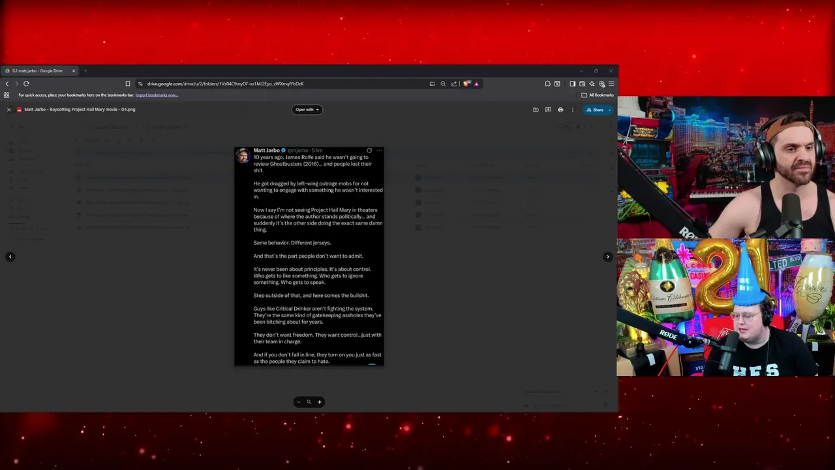
Task: Expand the Open with dropdown
Action: [x=307, y=110]
